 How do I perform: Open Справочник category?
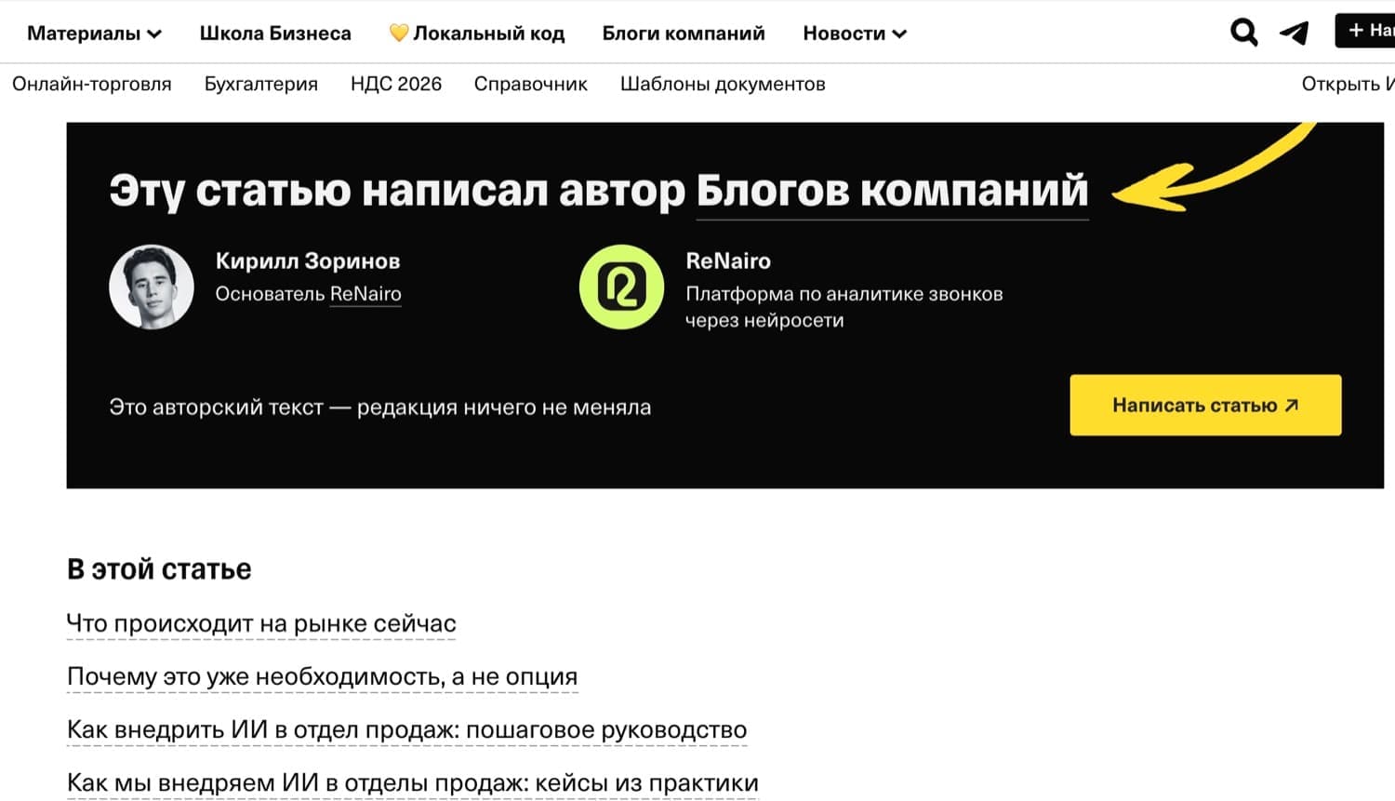[531, 84]
